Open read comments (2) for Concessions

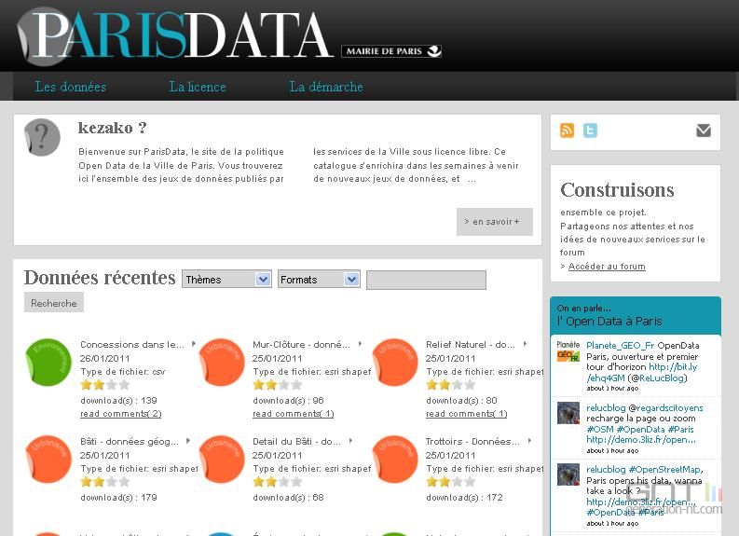120,414
